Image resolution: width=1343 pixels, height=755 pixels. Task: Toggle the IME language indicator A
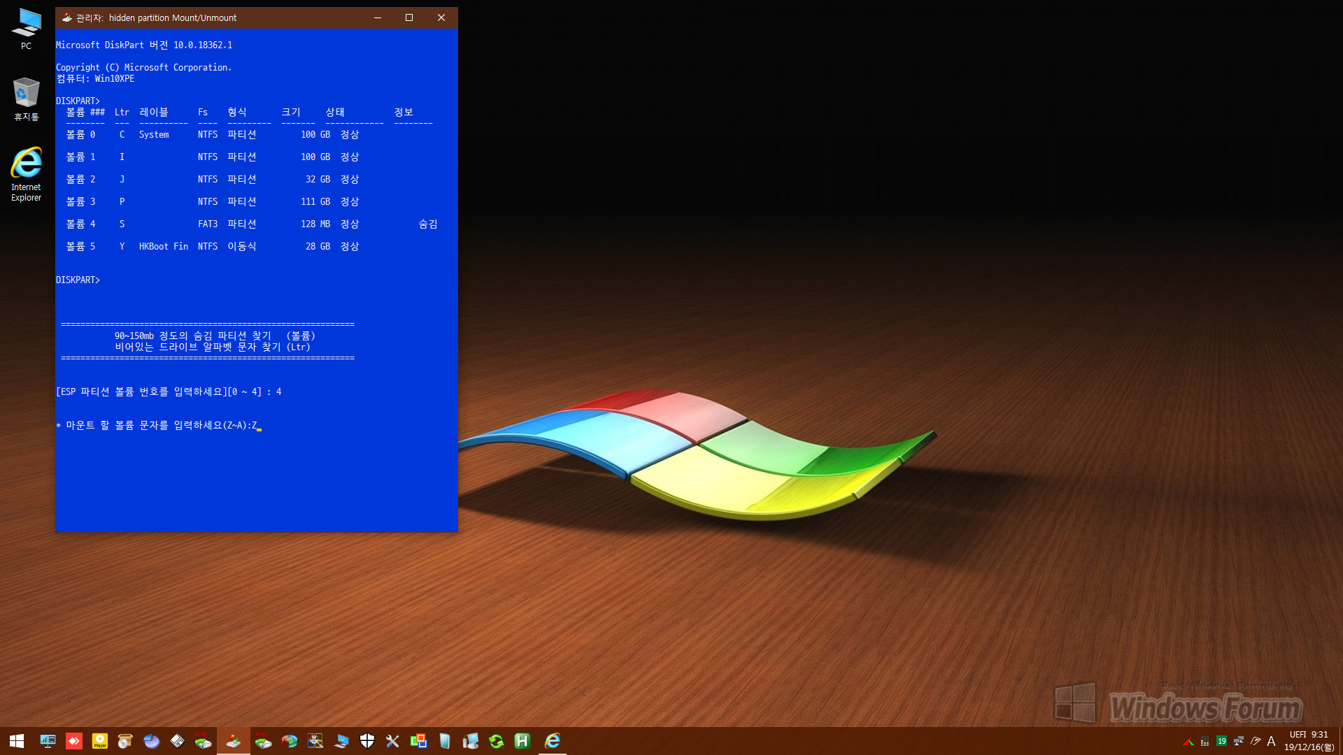[1272, 741]
